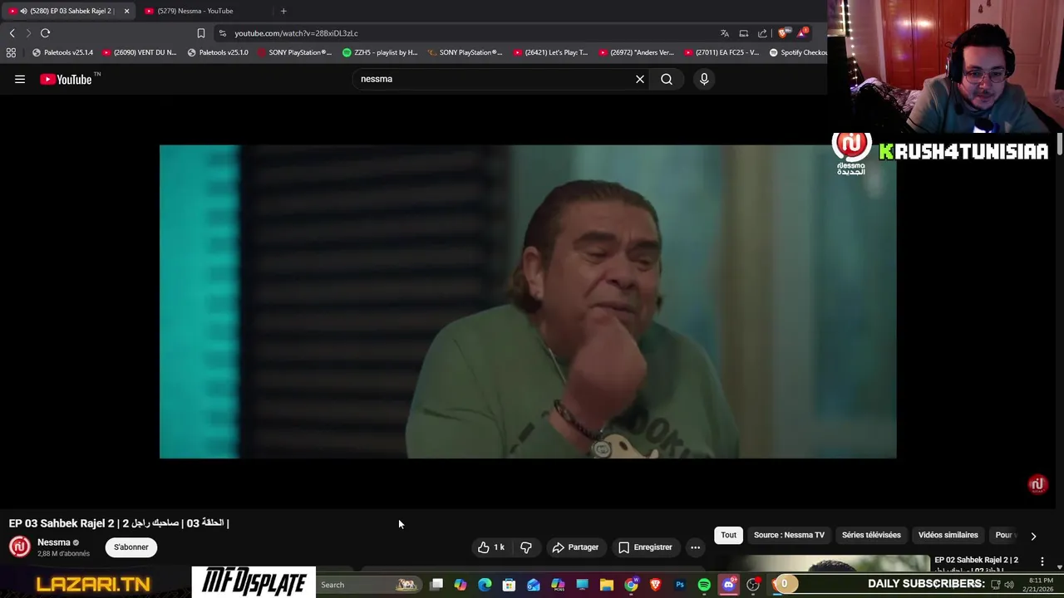Click the browser address bar URL
This screenshot has height=598, width=1064.
[296, 33]
